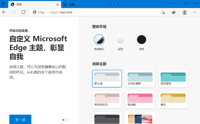Click the 开始浏览或者 text
This screenshot has width=200, height=124.
point(19,31)
